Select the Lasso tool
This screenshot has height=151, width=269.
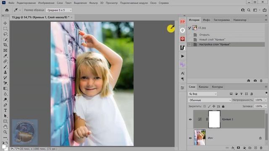click(x=5, y=34)
